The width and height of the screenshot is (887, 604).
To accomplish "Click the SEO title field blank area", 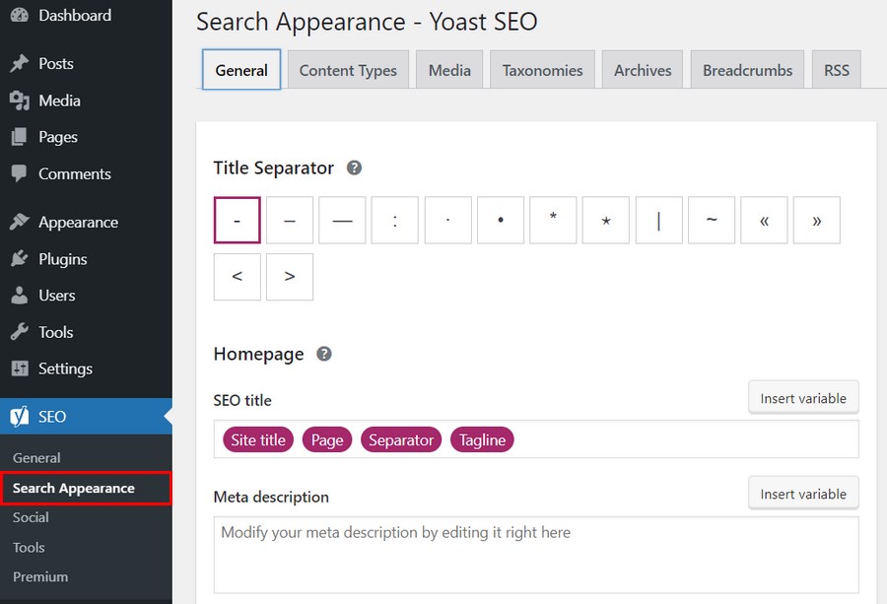I will point(685,439).
